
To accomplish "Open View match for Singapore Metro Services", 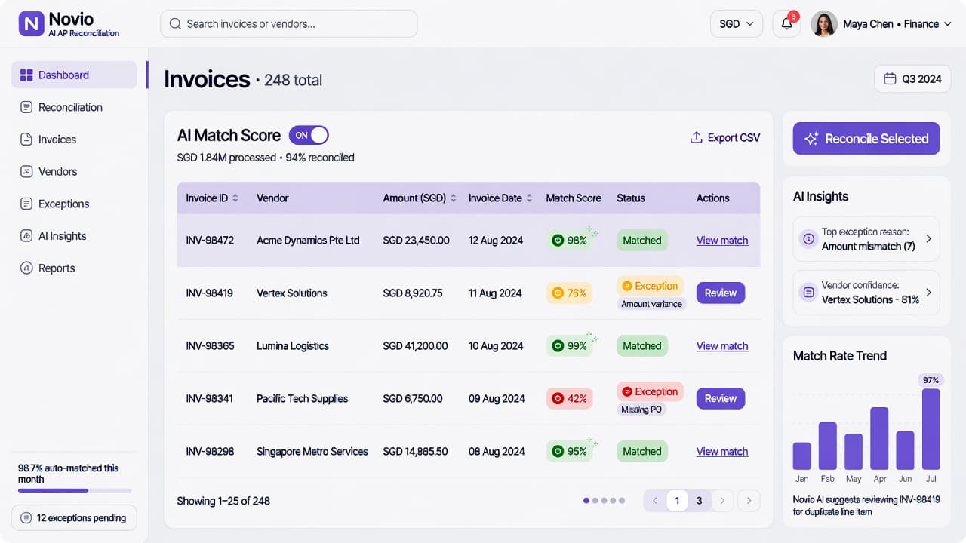I will click(722, 452).
